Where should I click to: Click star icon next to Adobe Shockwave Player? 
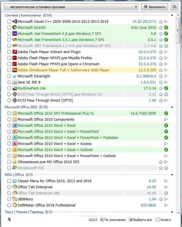(161, 70)
